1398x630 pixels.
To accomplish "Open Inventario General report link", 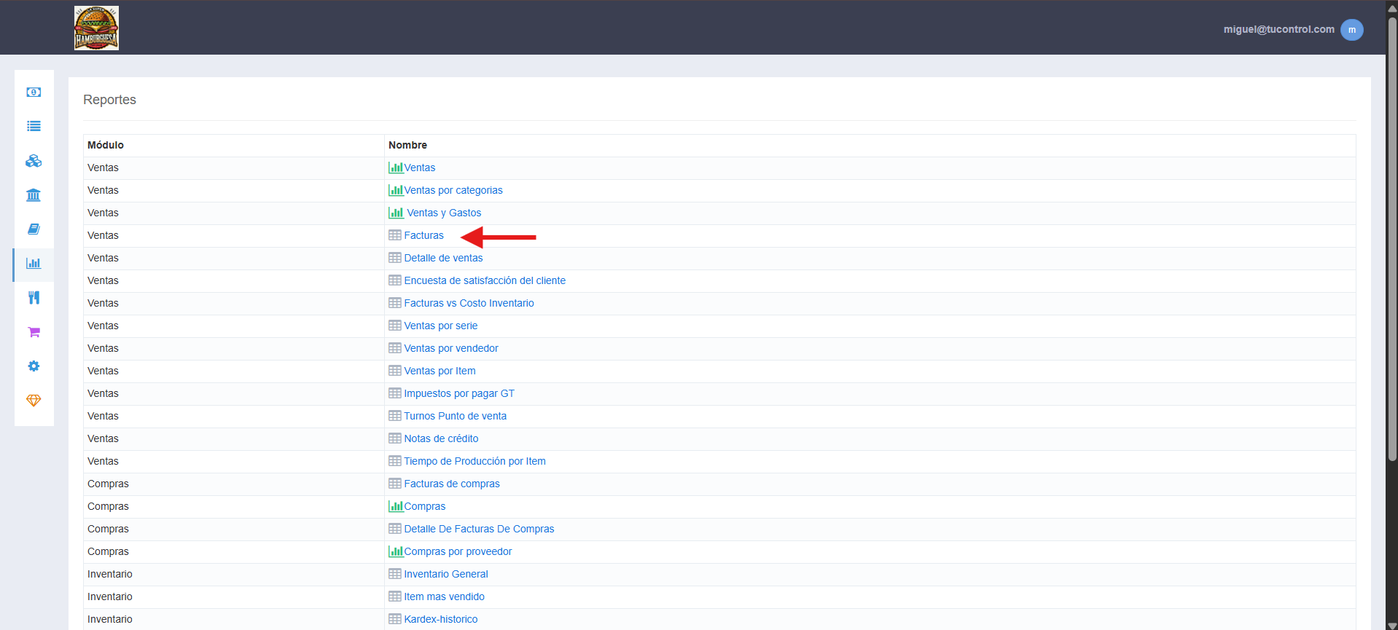I will coord(446,574).
